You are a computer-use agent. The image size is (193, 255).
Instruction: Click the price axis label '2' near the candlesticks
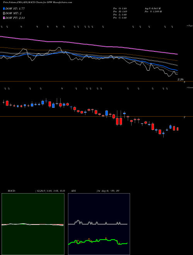point(184,117)
